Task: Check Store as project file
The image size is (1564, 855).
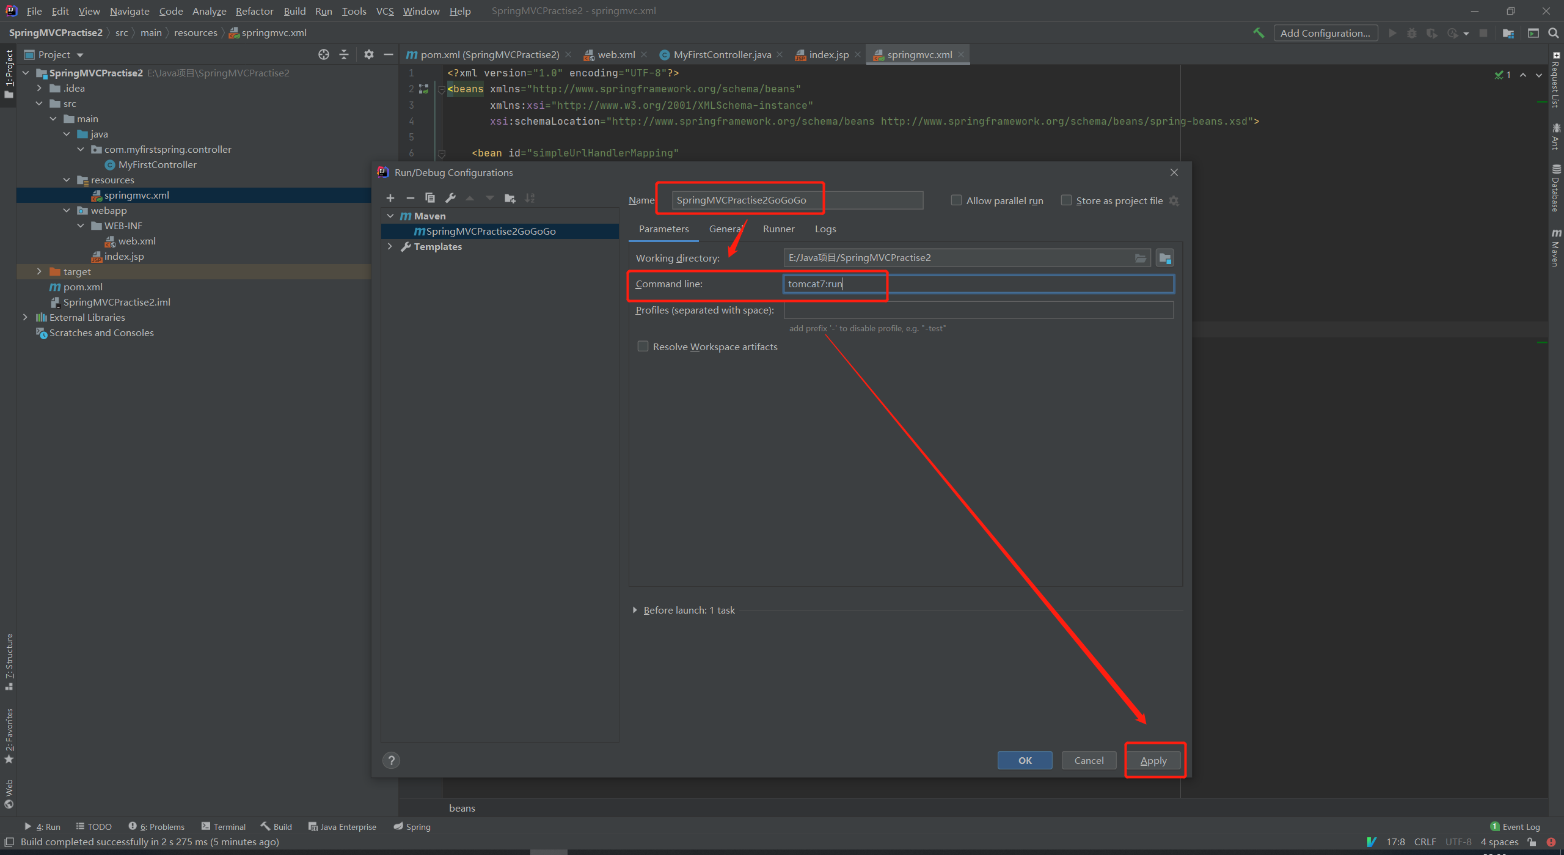Action: click(1066, 200)
